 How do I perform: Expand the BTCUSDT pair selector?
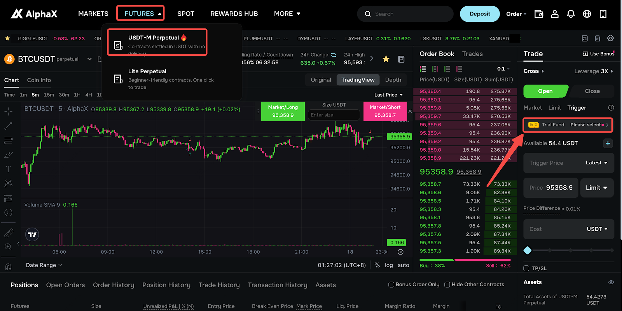pos(89,59)
